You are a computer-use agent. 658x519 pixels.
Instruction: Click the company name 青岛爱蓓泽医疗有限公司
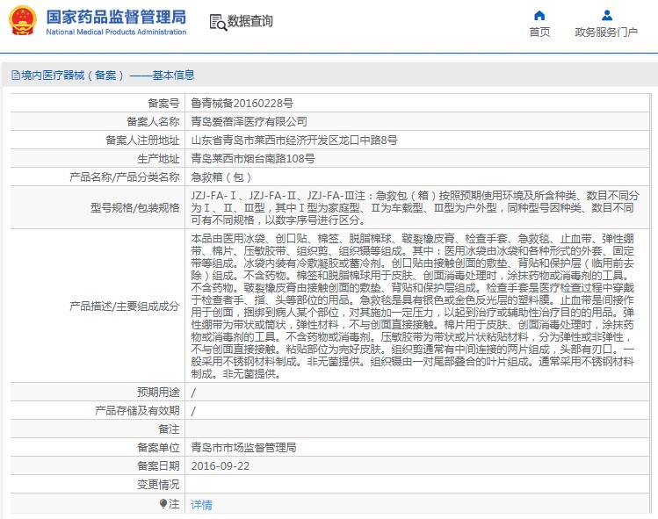(x=249, y=121)
